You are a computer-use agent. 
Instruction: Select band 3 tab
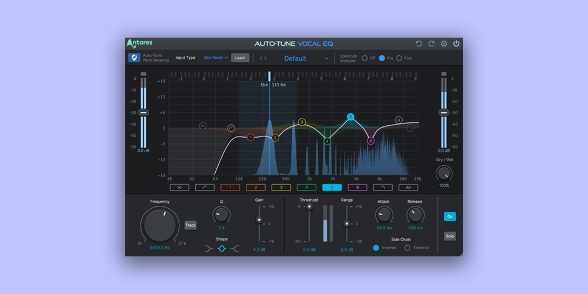[281, 188]
